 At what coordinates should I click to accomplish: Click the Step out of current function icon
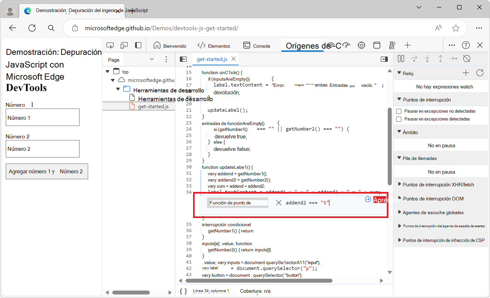pyautogui.click(x=440, y=58)
